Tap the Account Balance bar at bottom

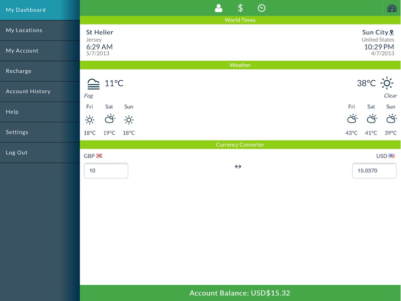pyautogui.click(x=240, y=293)
